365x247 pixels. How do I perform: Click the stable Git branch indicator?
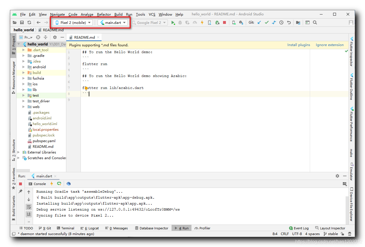331,234
